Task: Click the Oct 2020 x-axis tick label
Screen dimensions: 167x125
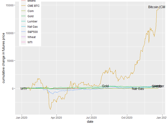Action: [127, 117]
